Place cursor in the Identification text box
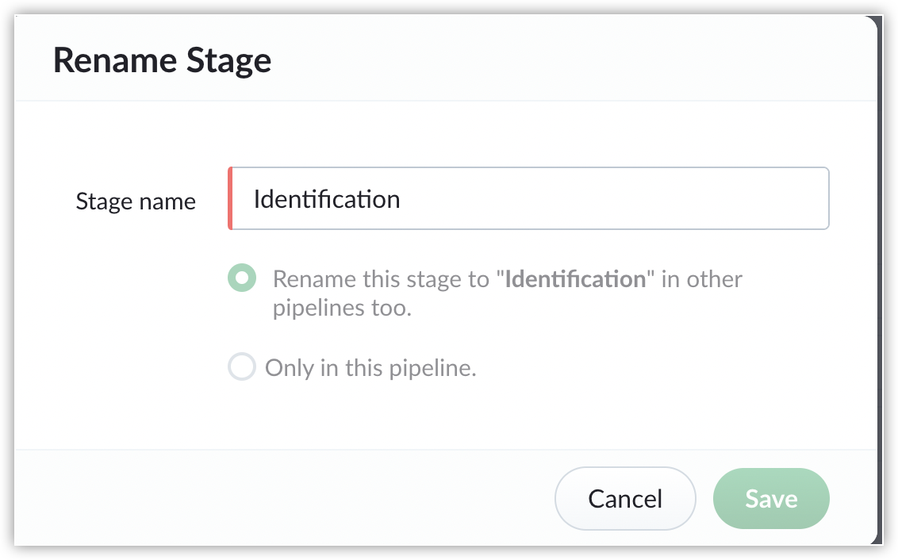This screenshot has height=560, width=898. pos(528,198)
